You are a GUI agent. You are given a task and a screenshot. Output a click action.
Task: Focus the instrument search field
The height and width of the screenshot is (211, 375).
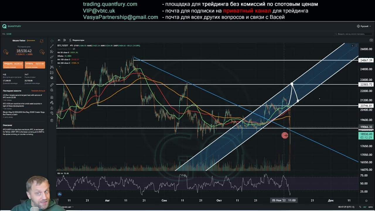click(354, 34)
